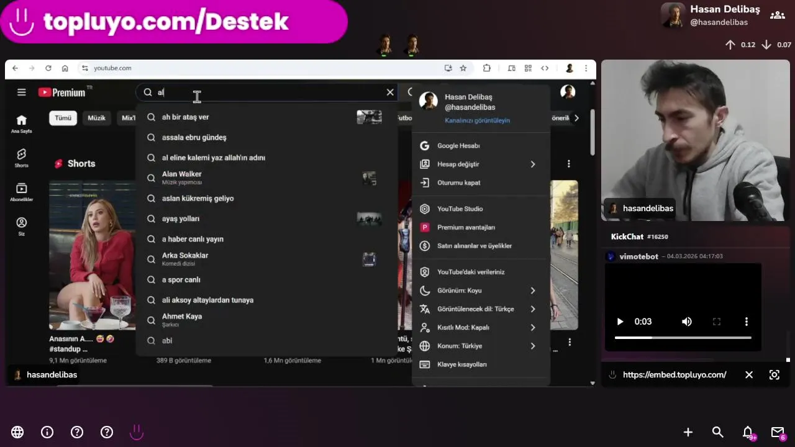Choose the 'Alan Walker' suggestion

click(266, 178)
